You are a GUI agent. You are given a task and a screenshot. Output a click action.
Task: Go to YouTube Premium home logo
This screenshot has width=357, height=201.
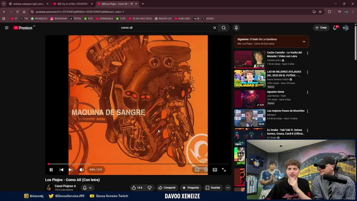(23, 28)
